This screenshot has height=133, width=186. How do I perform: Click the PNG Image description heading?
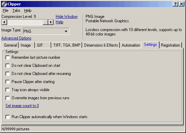click(x=95, y=17)
